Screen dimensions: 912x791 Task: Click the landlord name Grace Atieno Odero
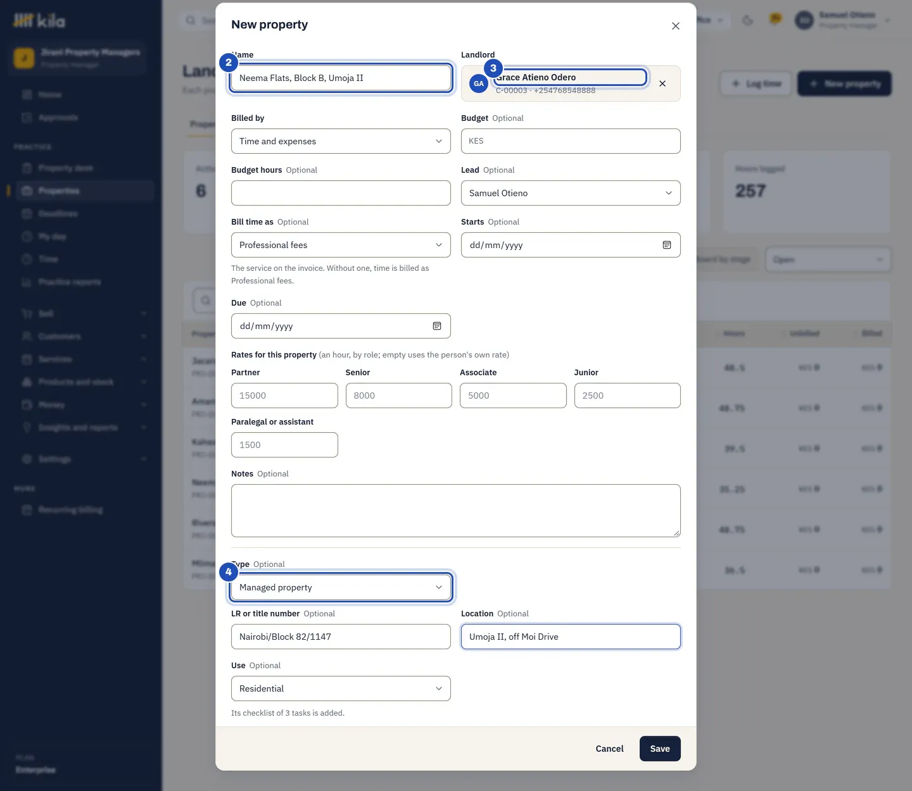tap(536, 77)
